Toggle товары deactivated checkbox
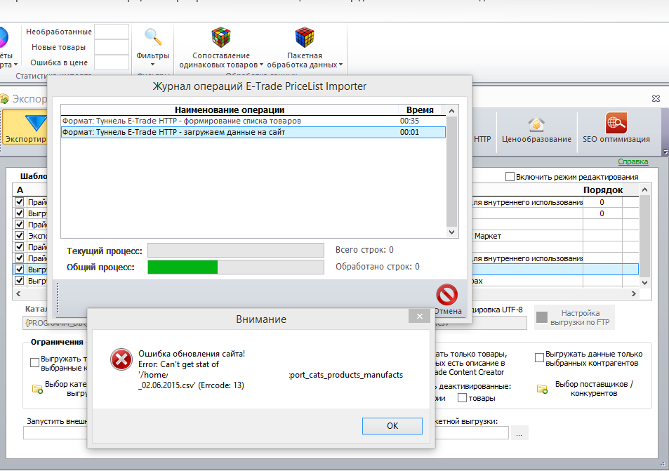Image resolution: width=669 pixels, height=471 pixels. pyautogui.click(x=462, y=397)
